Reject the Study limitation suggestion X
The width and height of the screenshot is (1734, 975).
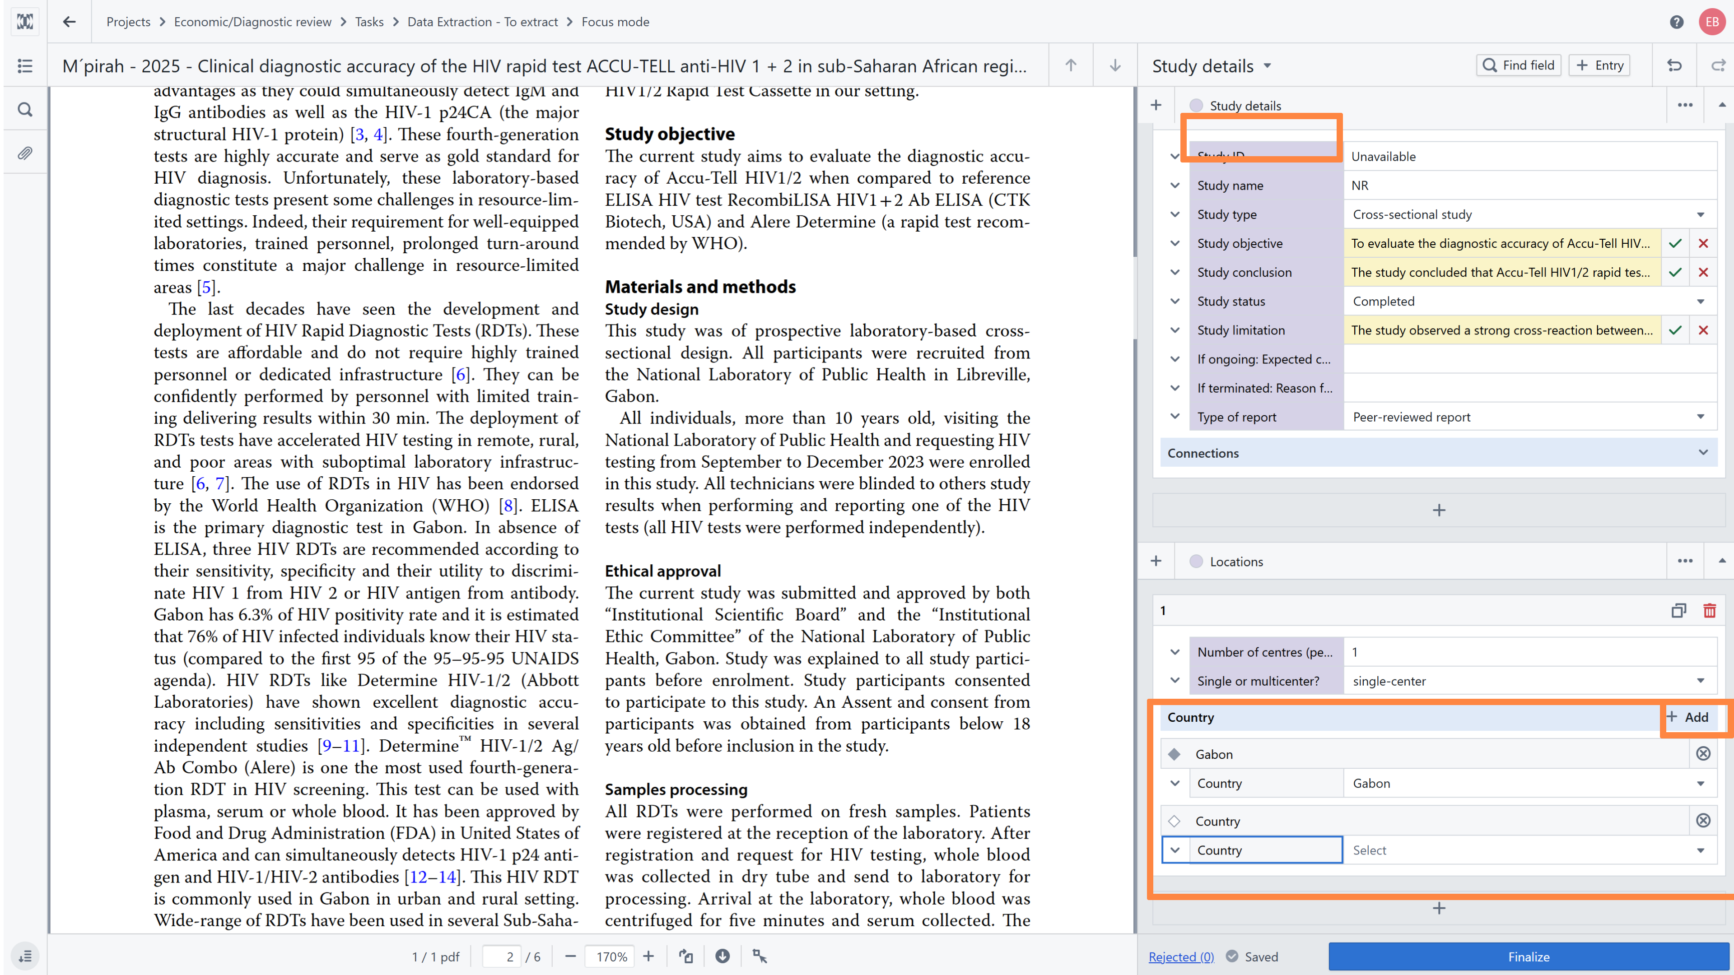pos(1703,330)
